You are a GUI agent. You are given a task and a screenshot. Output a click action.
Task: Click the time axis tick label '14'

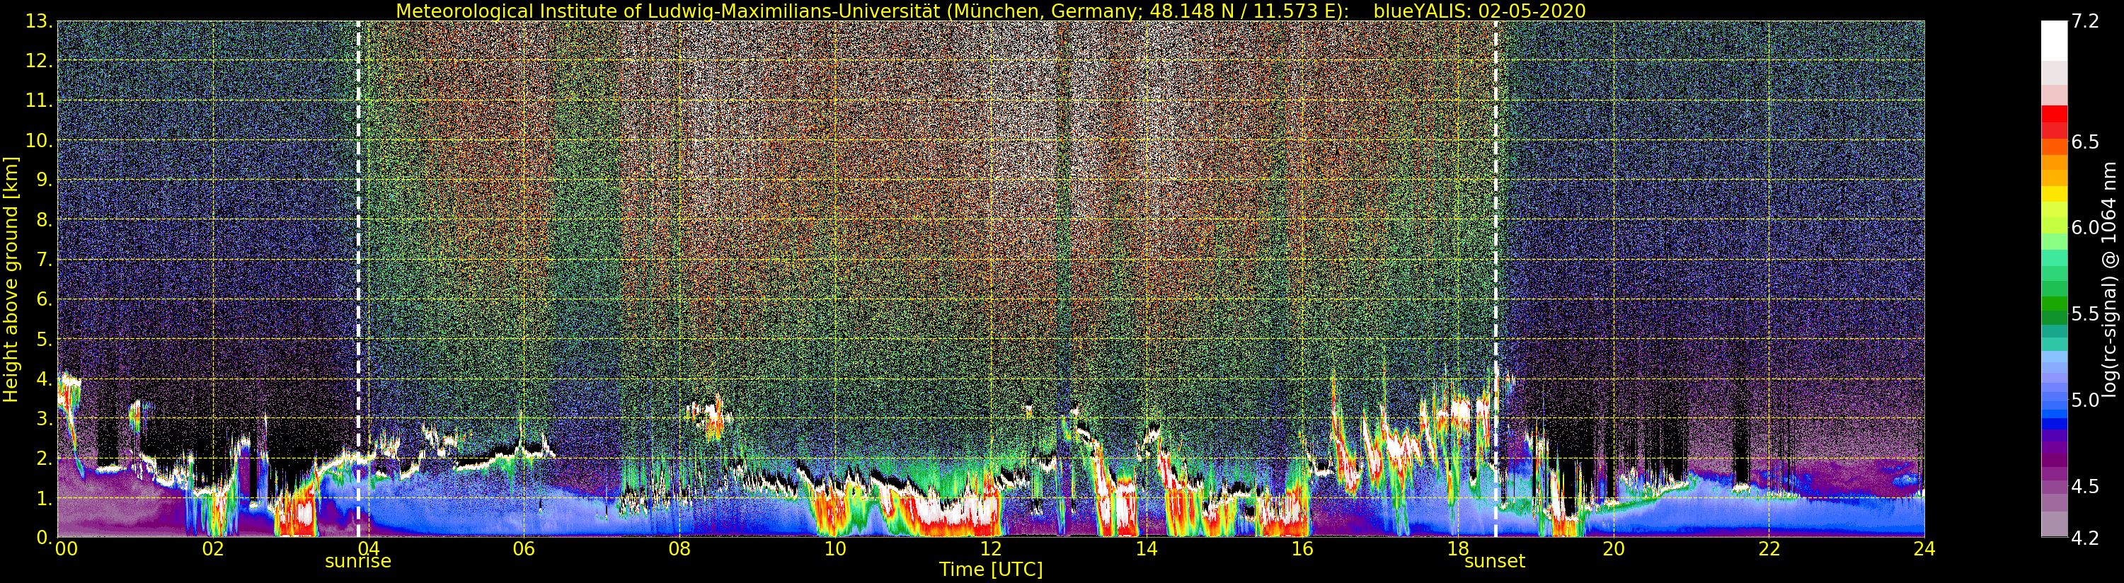pos(1146,549)
